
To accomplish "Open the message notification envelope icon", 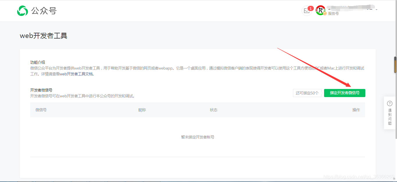I will coord(307,11).
